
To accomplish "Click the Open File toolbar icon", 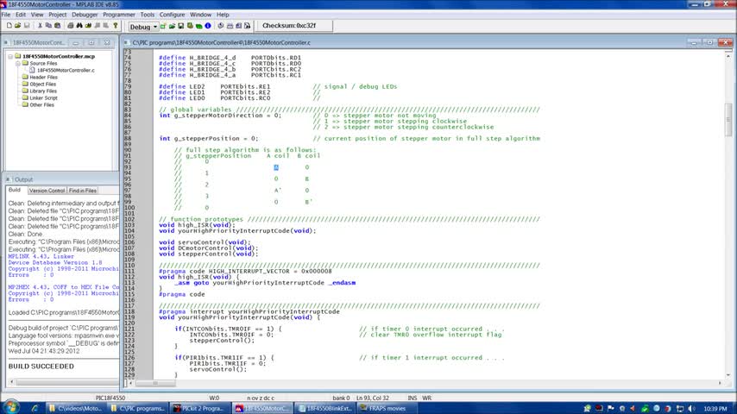I will point(18,26).
